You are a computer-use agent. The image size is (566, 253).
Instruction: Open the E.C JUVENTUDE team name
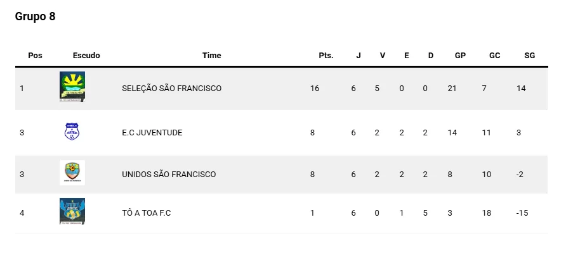(x=152, y=133)
